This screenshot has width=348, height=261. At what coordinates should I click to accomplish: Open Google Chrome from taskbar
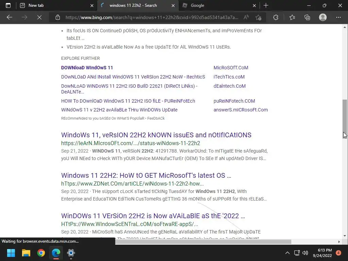[41, 253]
